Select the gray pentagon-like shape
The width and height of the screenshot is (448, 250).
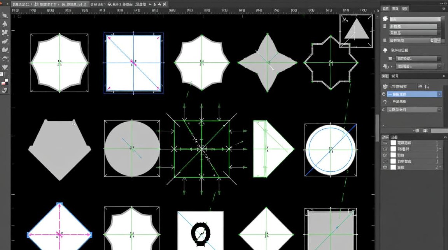tap(60, 150)
